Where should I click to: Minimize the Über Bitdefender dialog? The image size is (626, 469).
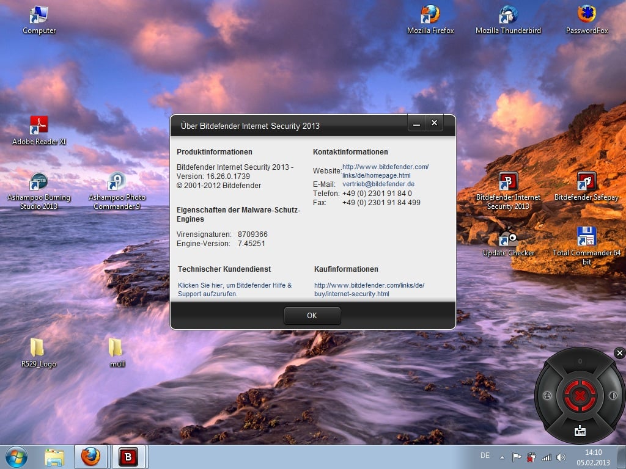(416, 123)
